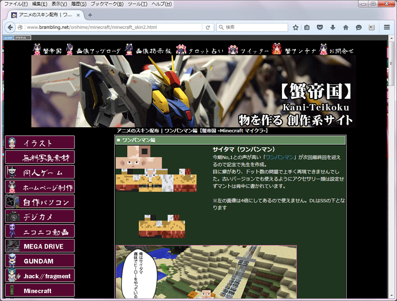Open the MEGA DRIVE sidebar button
This screenshot has height=301, width=397.
[x=40, y=246]
